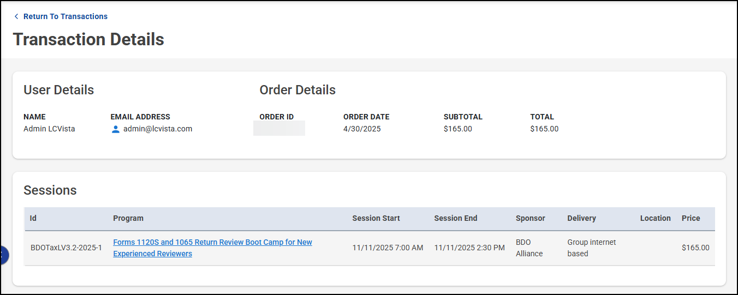The width and height of the screenshot is (738, 295).
Task: Expand the sidebar using the blue circle button
Action: click(4, 255)
